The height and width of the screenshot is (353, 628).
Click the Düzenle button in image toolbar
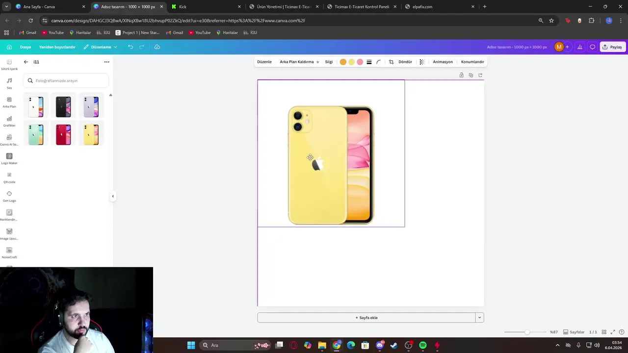(x=264, y=62)
